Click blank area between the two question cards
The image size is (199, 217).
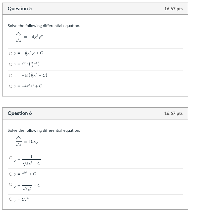coord(99,102)
